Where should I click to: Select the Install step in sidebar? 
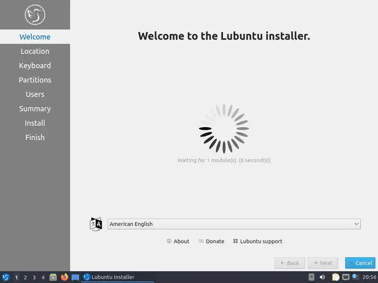pos(35,123)
